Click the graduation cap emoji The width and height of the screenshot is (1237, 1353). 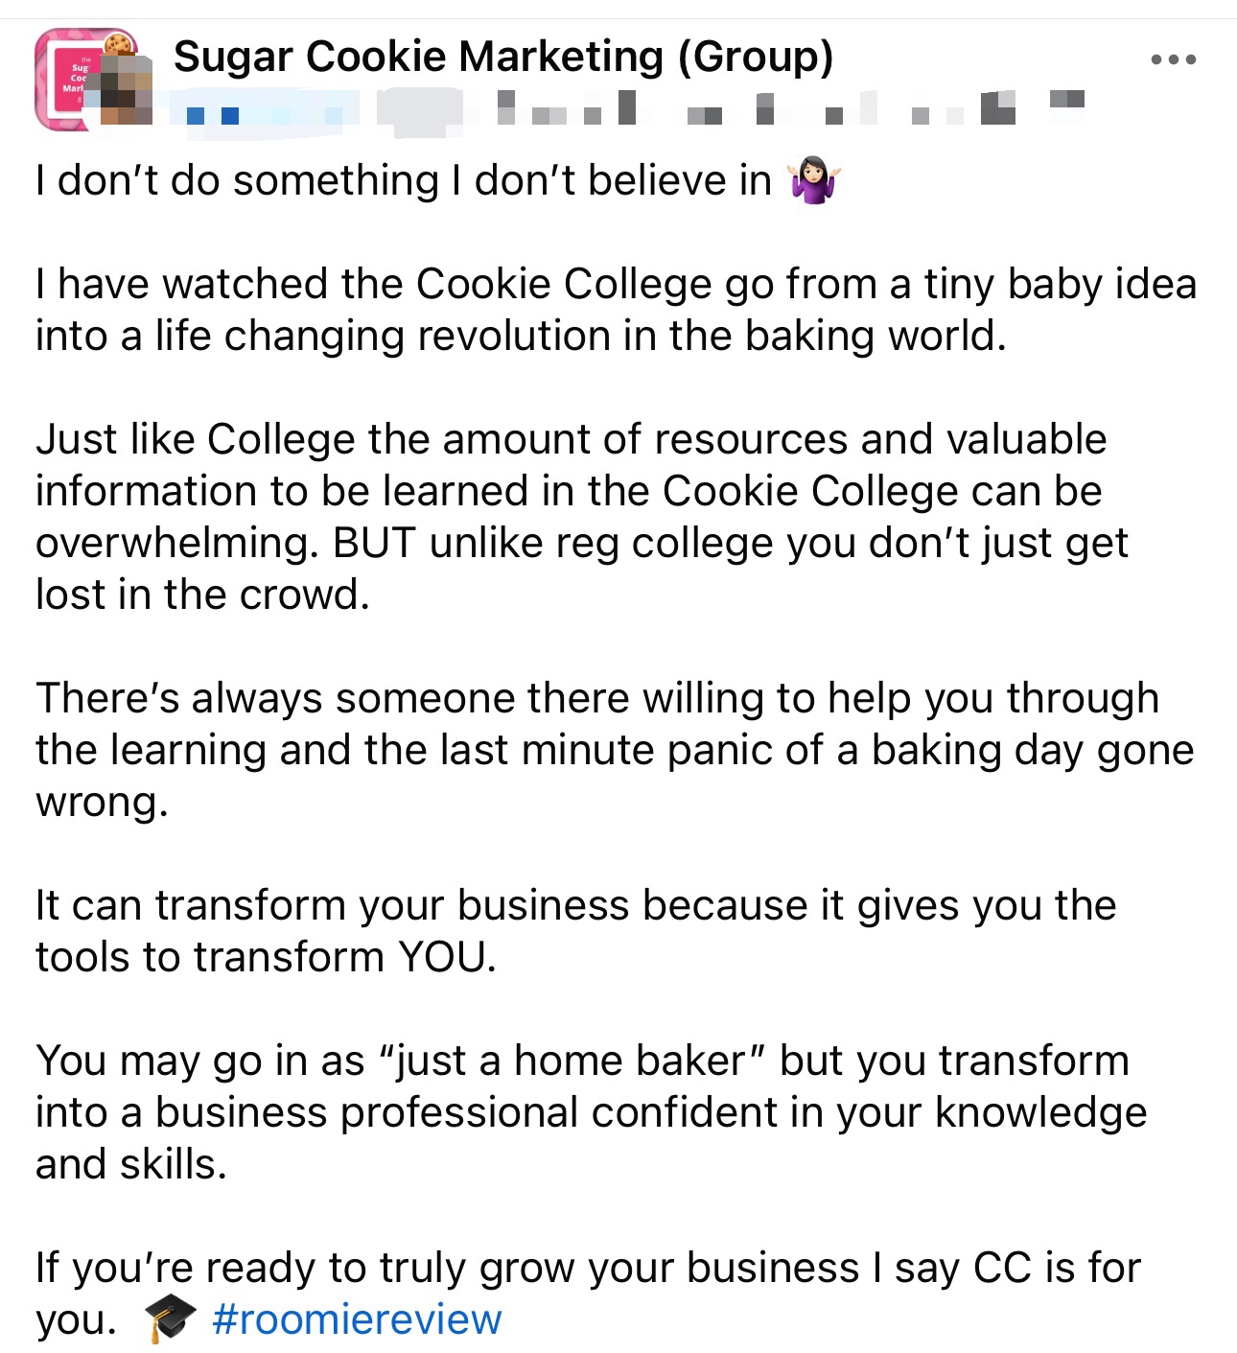[170, 1319]
